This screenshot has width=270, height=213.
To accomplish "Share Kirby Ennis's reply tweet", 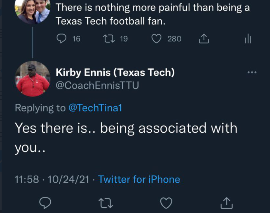I will [x=227, y=203].
